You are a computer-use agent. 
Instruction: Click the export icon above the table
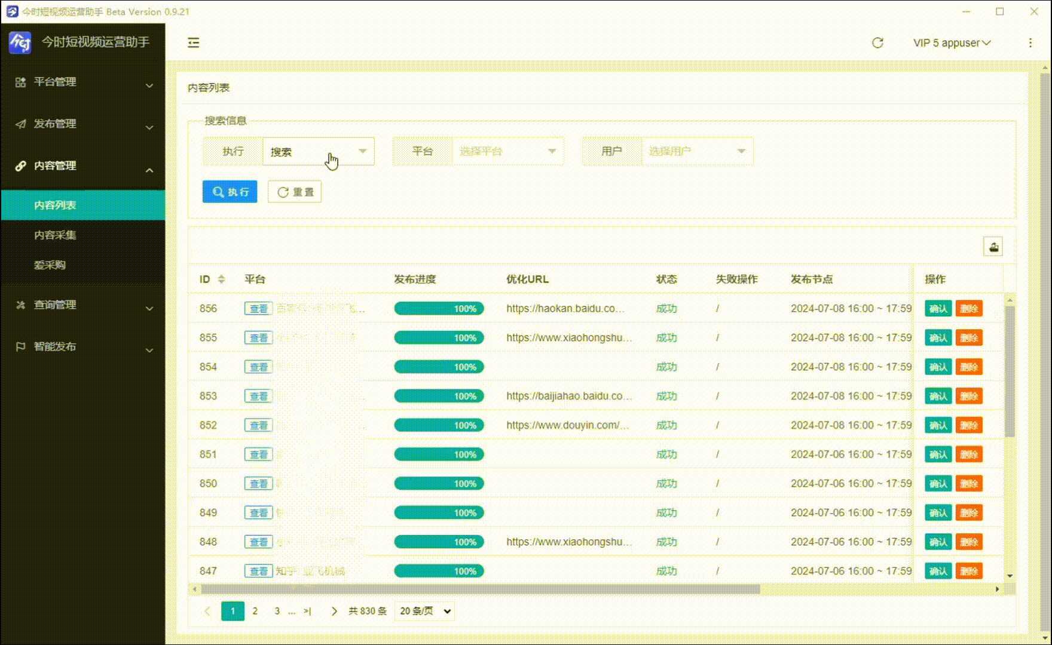coord(993,247)
